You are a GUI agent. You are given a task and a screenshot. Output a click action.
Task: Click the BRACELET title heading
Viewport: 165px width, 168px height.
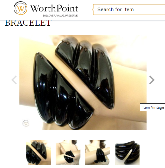(28, 23)
